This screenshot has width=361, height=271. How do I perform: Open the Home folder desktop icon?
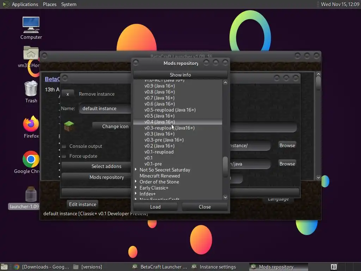[x=31, y=54]
